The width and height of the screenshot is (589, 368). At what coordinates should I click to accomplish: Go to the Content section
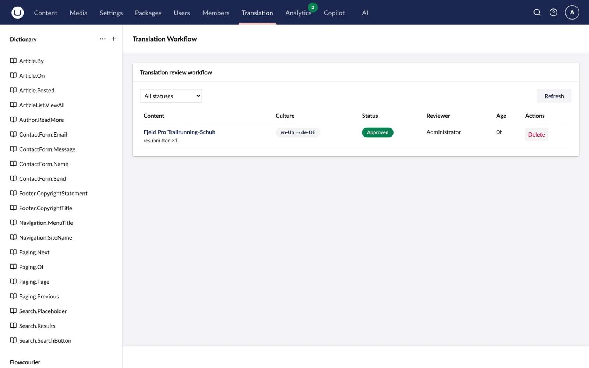click(x=46, y=13)
